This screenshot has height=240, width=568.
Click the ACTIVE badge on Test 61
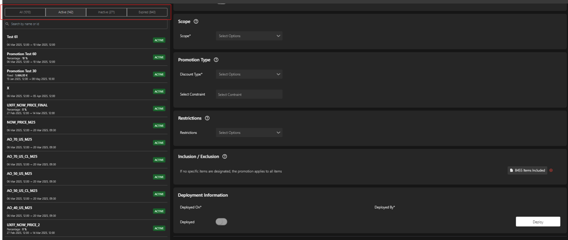click(159, 40)
